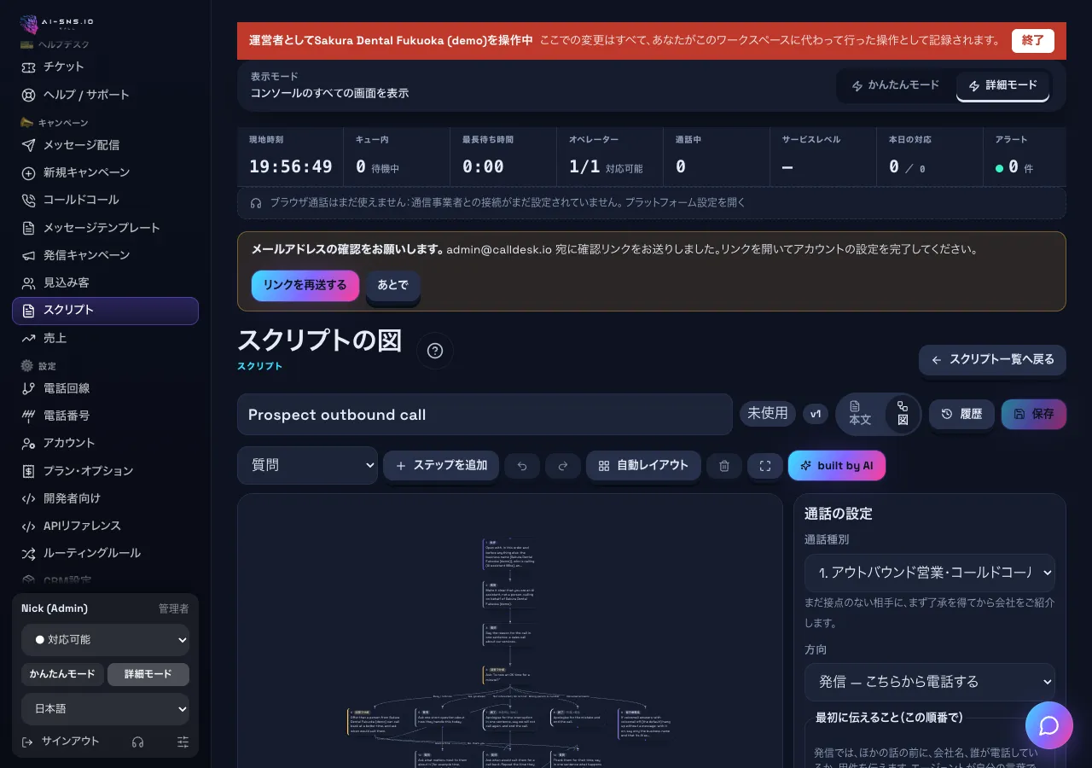Select かんたんモード in user panel
The width and height of the screenshot is (1092, 768).
click(x=62, y=674)
